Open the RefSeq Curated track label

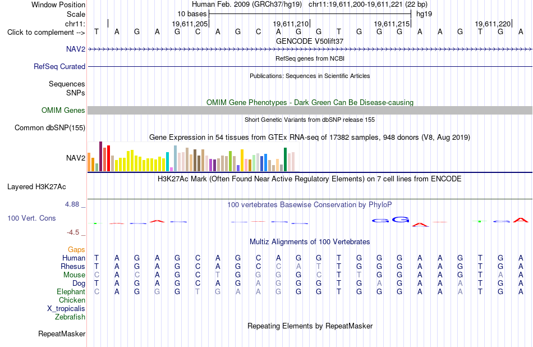[59, 66]
